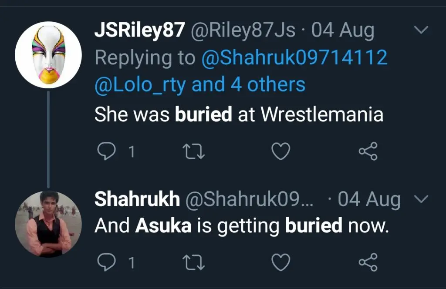Open tweet text "She was buried at Wrestlemania"
This screenshot has height=289, width=446.
click(x=239, y=114)
